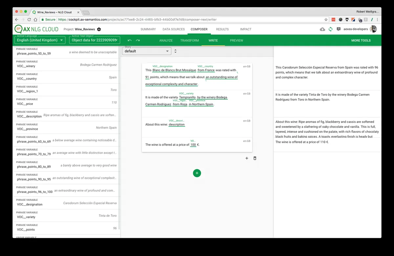The height and width of the screenshot is (256, 394).
Task: Open the help question-mark chat icon
Action: click(x=339, y=29)
